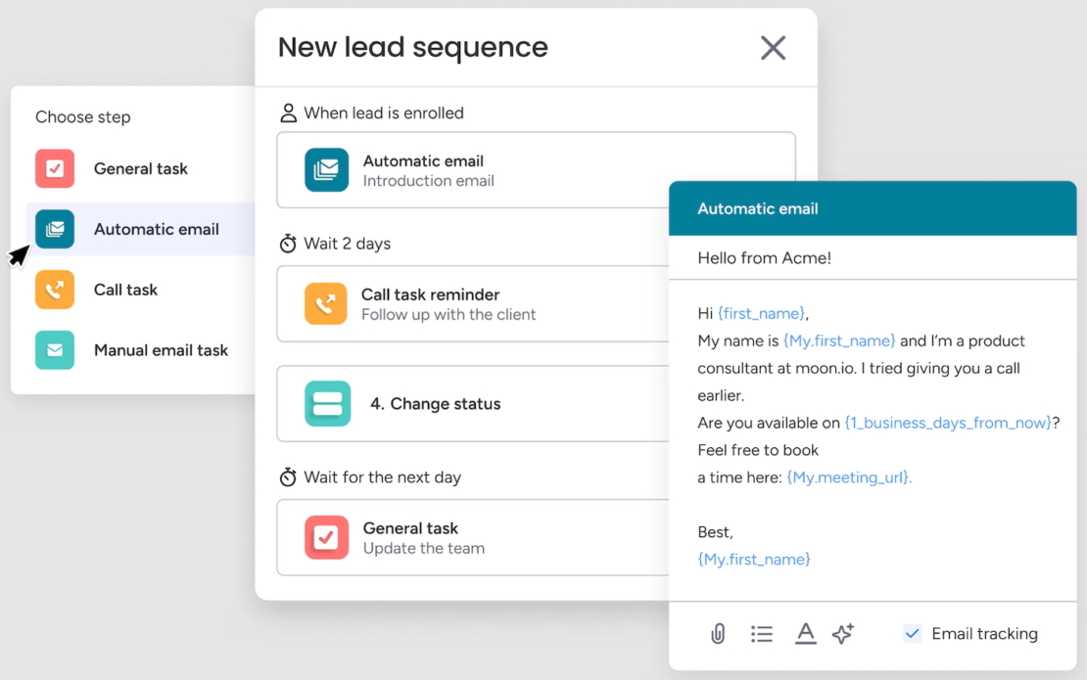Open the AI writing assistant sparkle icon

(843, 634)
